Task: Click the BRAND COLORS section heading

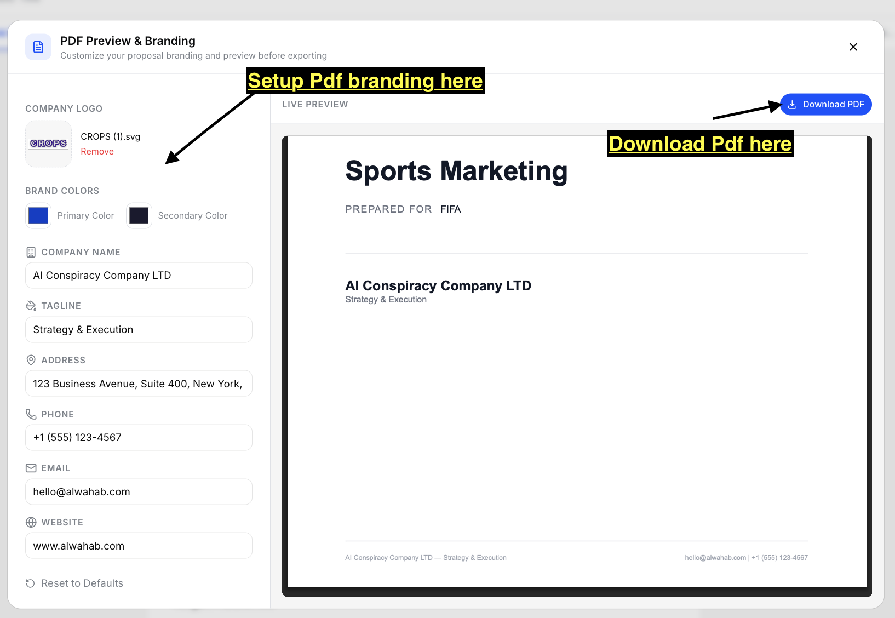Action: coord(62,191)
